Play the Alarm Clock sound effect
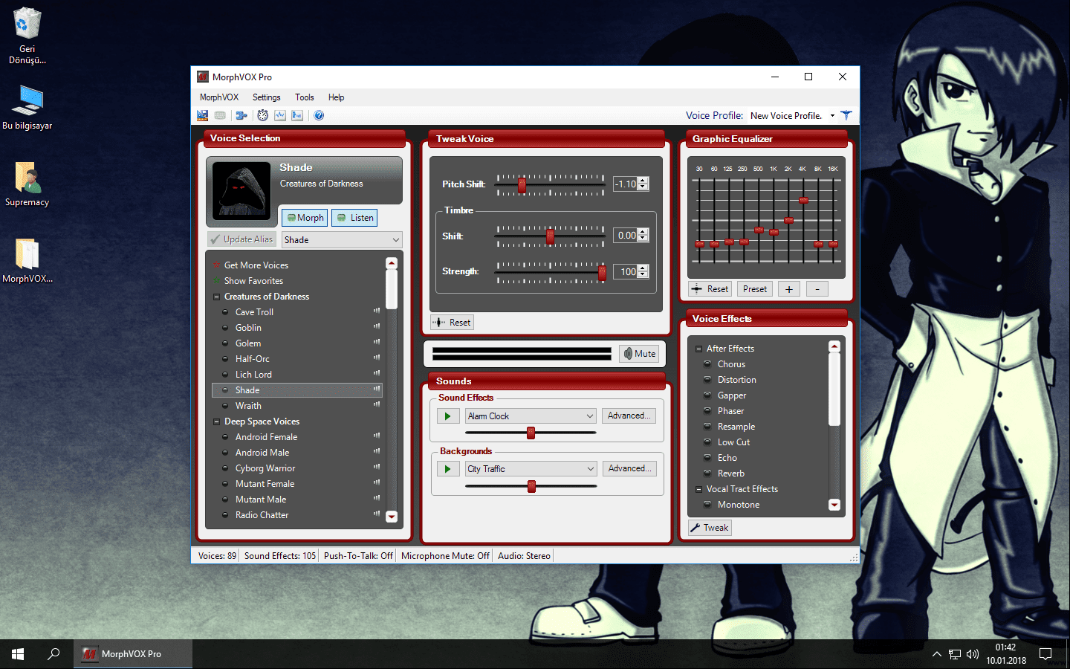 click(447, 416)
